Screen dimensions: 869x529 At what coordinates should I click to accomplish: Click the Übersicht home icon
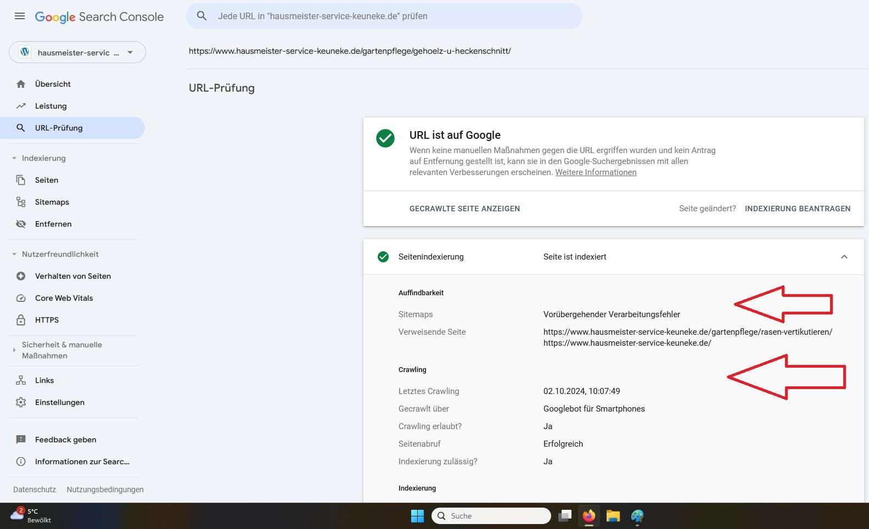(21, 84)
